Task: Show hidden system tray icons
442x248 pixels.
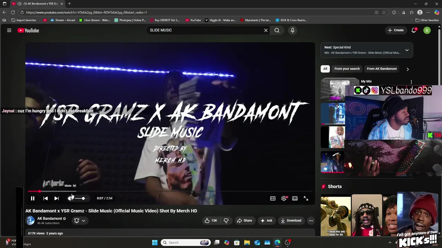Action: pos(390,242)
